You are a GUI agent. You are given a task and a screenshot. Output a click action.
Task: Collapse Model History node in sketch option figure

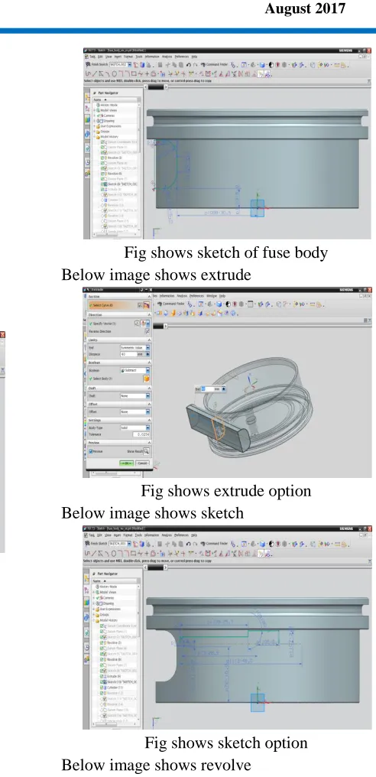(x=93, y=620)
